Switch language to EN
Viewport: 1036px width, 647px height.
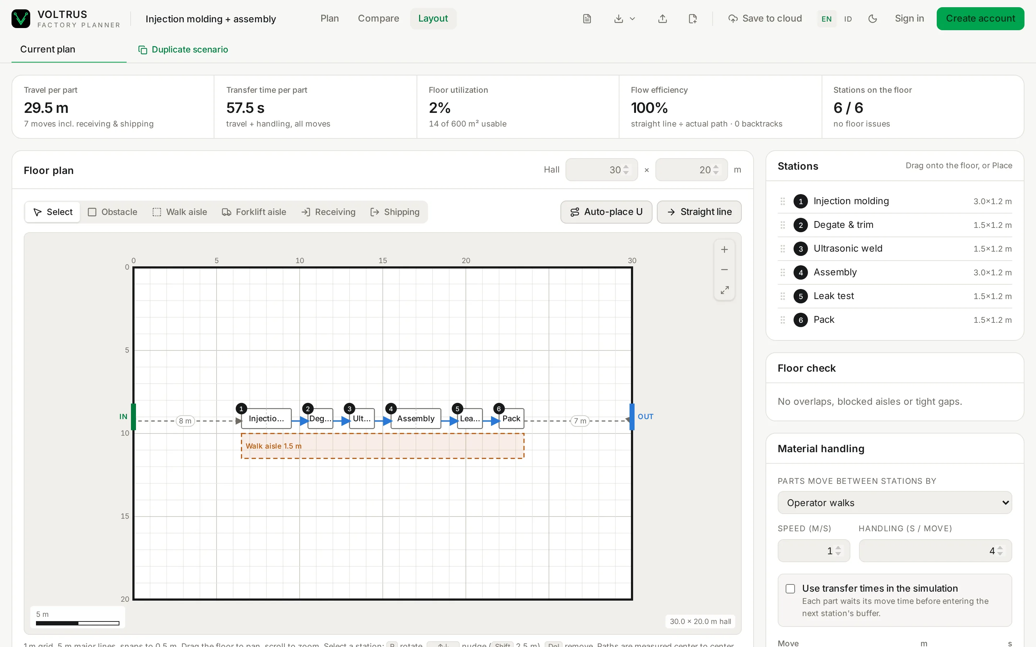826,19
